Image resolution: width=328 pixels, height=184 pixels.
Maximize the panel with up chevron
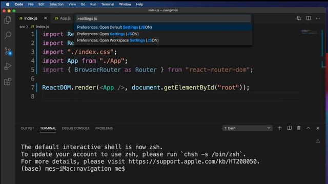(x=309, y=128)
